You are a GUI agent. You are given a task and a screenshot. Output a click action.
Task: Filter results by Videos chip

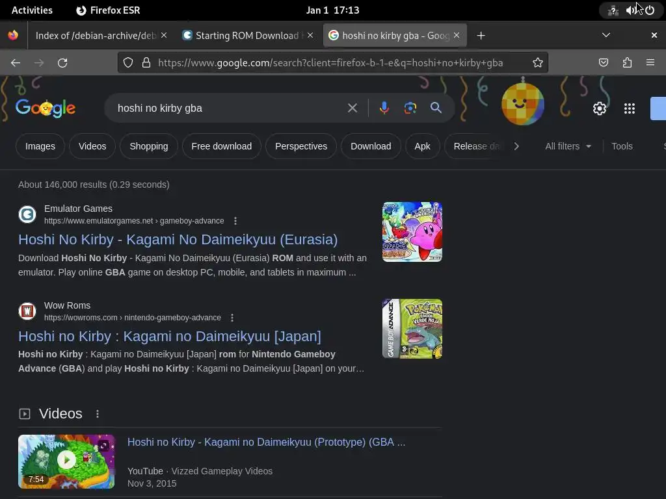click(x=92, y=146)
